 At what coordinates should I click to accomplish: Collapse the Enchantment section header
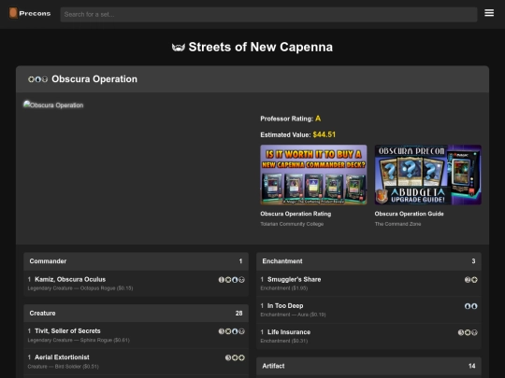[368, 261]
